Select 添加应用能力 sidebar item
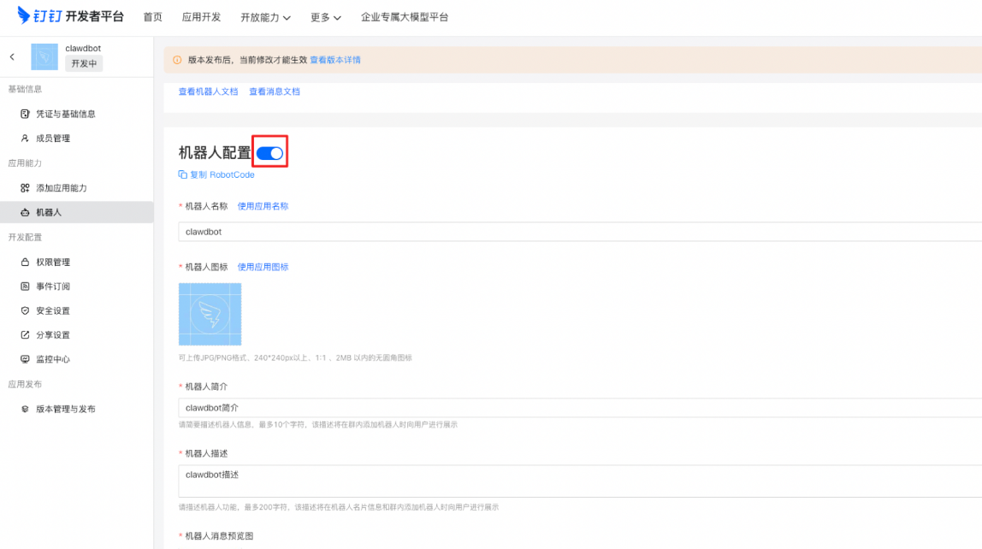 pos(61,188)
